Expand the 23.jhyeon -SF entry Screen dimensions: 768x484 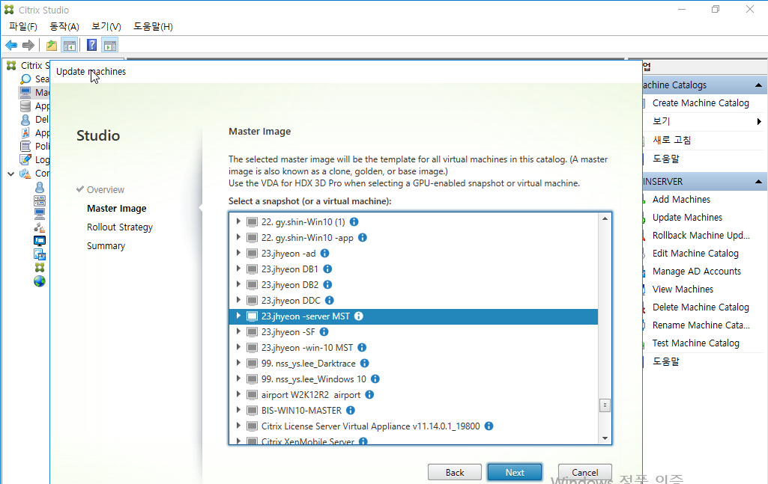(x=238, y=331)
